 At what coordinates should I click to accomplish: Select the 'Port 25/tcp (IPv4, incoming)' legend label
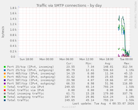(x=31, y=67)
